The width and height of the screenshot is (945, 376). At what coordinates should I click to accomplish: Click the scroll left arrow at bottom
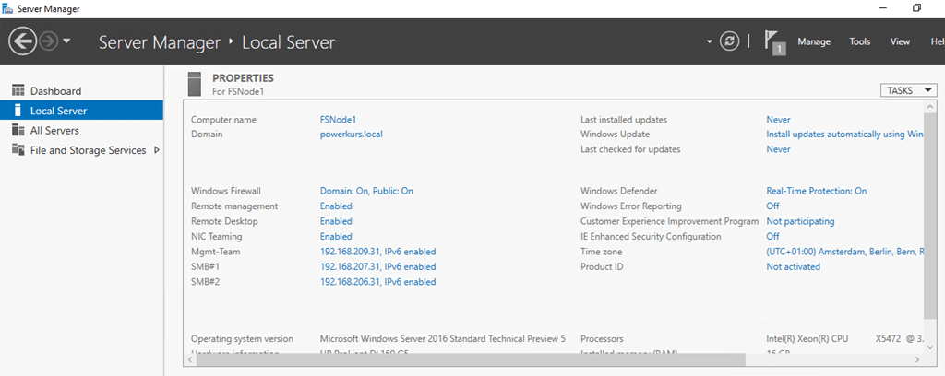pyautogui.click(x=189, y=359)
